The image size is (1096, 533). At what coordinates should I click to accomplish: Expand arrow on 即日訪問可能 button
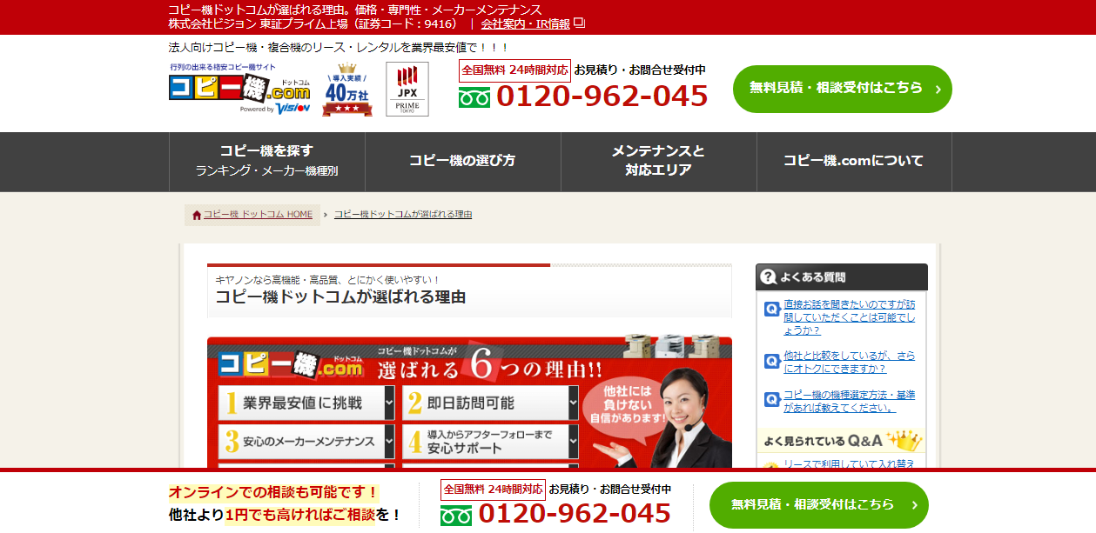pyautogui.click(x=573, y=403)
